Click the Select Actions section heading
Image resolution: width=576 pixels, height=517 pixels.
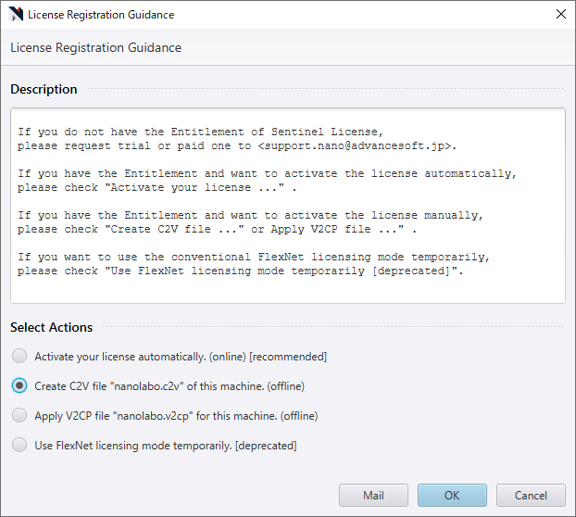click(x=52, y=327)
